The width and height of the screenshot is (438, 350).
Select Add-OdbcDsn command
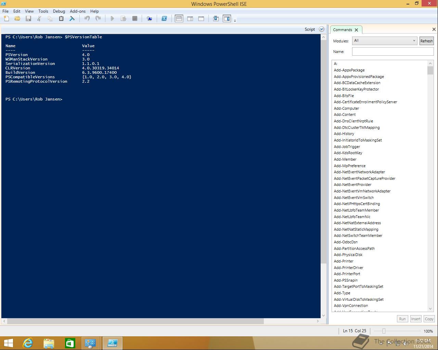coord(346,242)
